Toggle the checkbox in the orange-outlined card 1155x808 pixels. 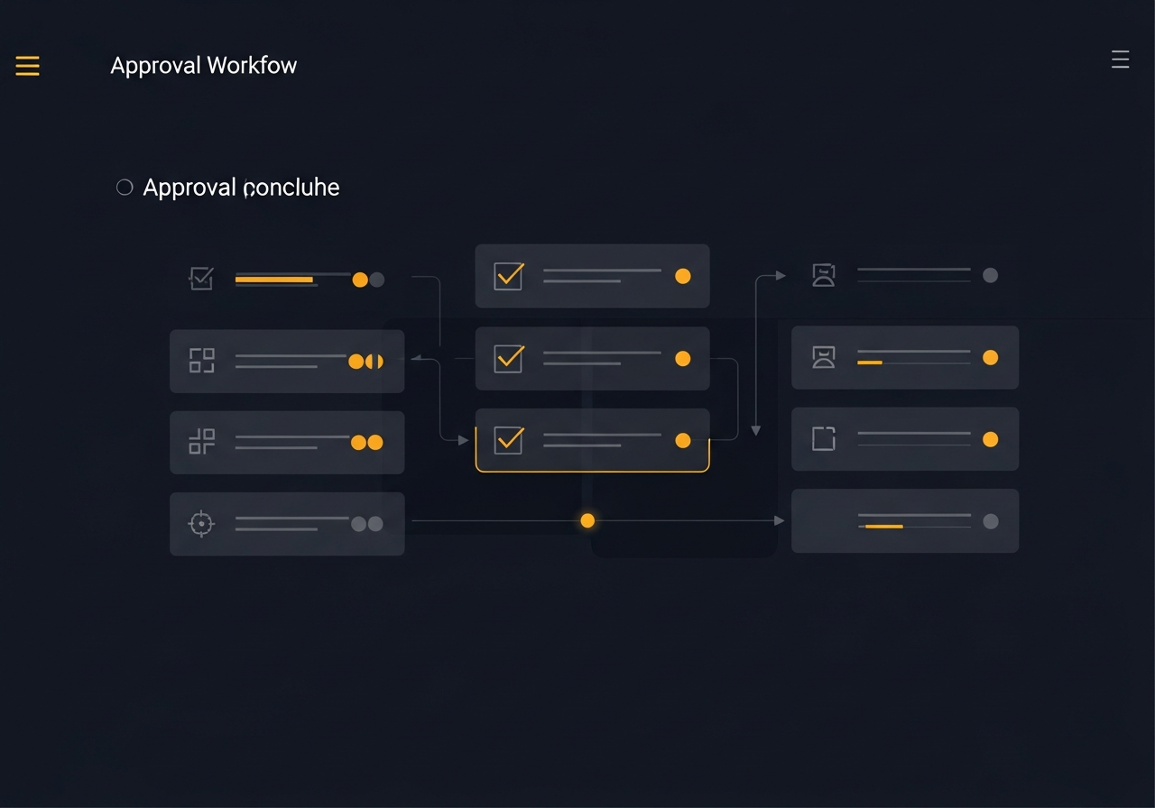tap(509, 439)
